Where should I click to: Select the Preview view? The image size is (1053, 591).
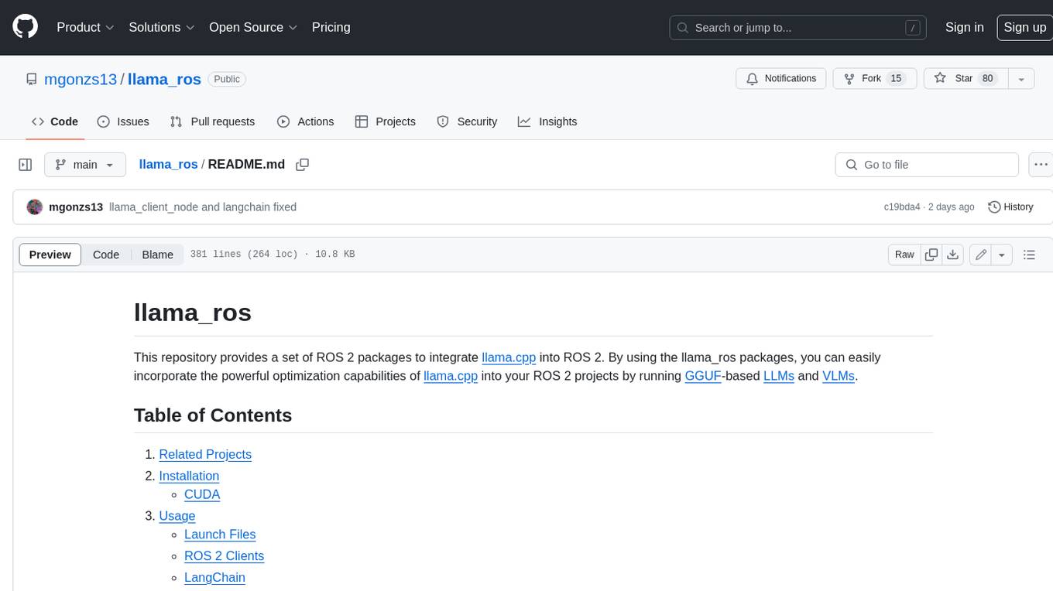click(50, 255)
